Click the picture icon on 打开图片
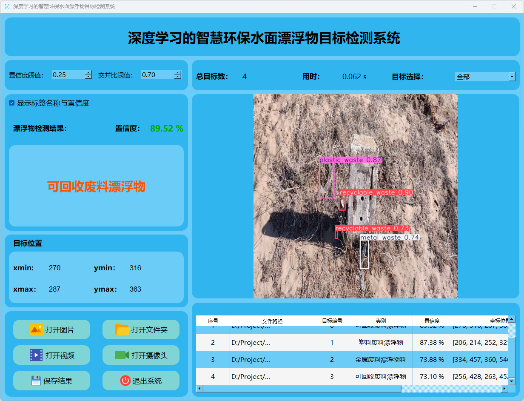This screenshot has height=401, width=524. (x=36, y=329)
